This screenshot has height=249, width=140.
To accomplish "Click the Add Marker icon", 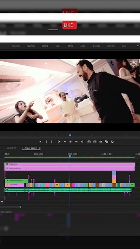I will pos(40,142).
